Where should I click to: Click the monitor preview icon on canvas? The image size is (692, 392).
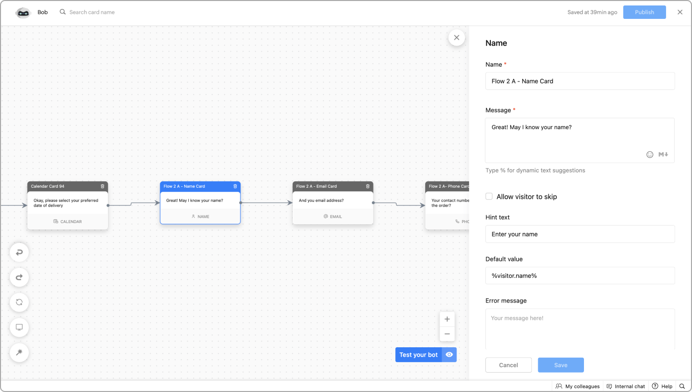[19, 327]
